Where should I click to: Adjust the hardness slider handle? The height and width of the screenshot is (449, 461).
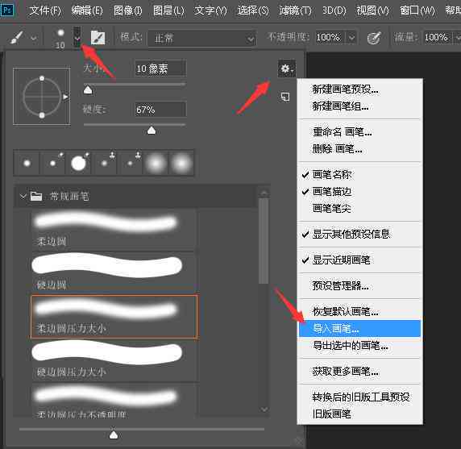point(152,131)
